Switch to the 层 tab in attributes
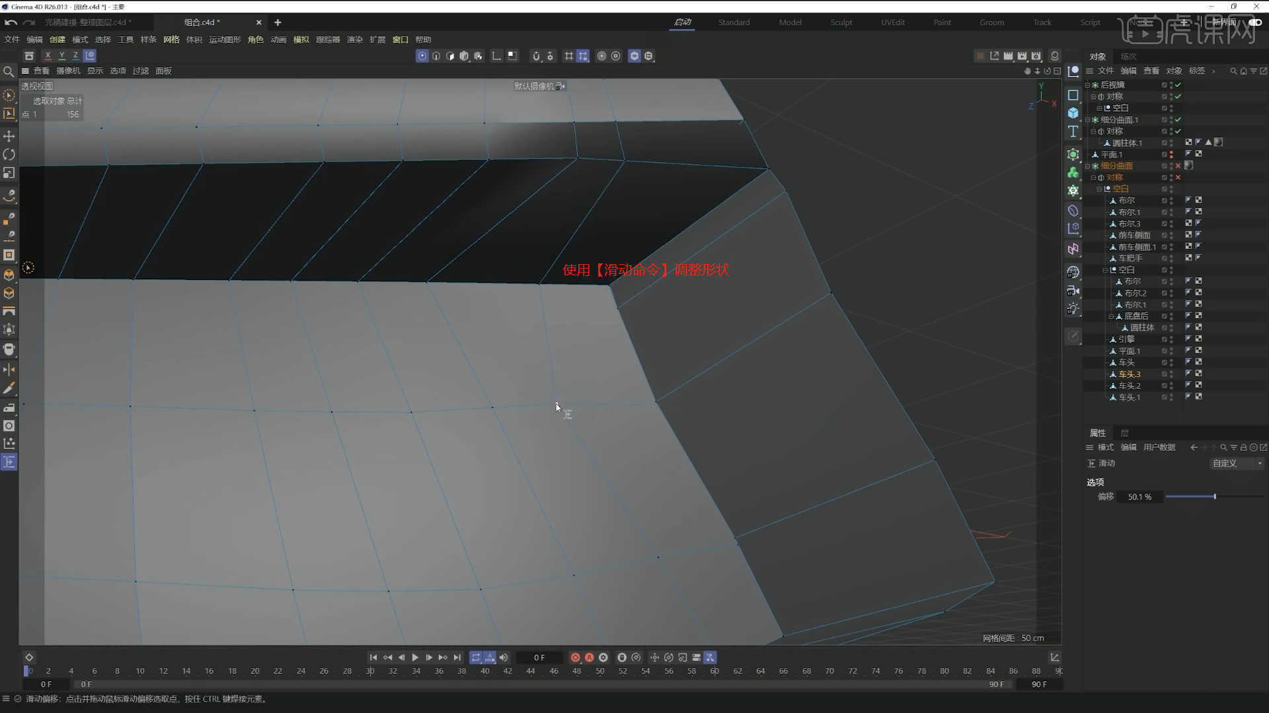 coord(1124,433)
